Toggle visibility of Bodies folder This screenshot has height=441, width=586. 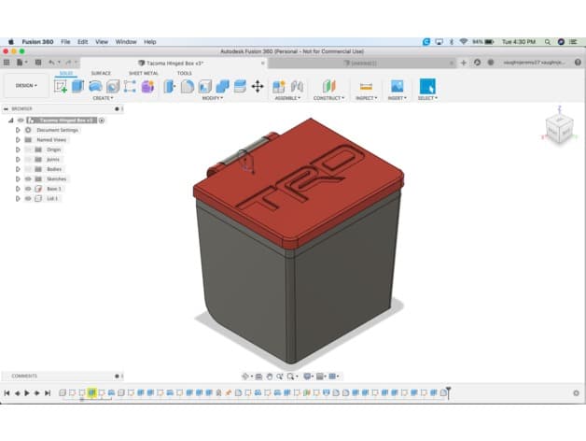(28, 169)
